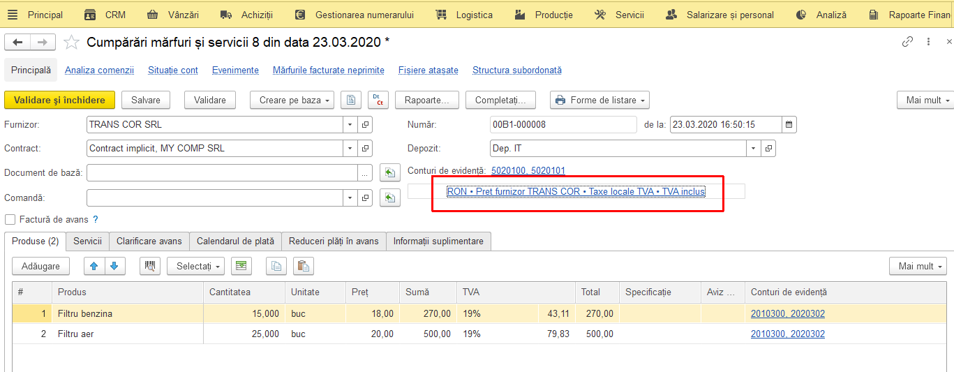Open accounts link 5020100, 5020101
This screenshot has width=954, height=372.
pyautogui.click(x=528, y=170)
